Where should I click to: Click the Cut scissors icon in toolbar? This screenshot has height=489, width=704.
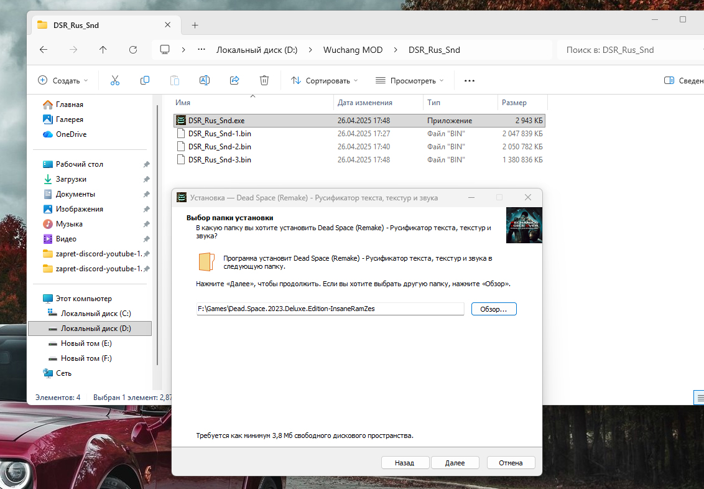115,80
